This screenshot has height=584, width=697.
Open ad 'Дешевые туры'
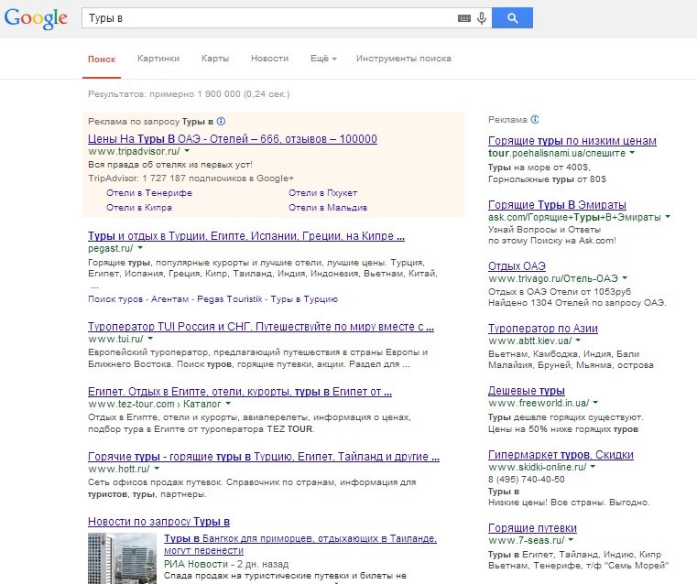[x=527, y=390]
